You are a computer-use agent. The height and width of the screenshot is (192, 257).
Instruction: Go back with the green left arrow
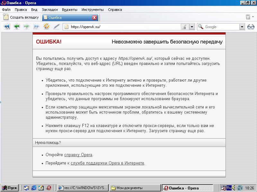[x=17, y=26]
